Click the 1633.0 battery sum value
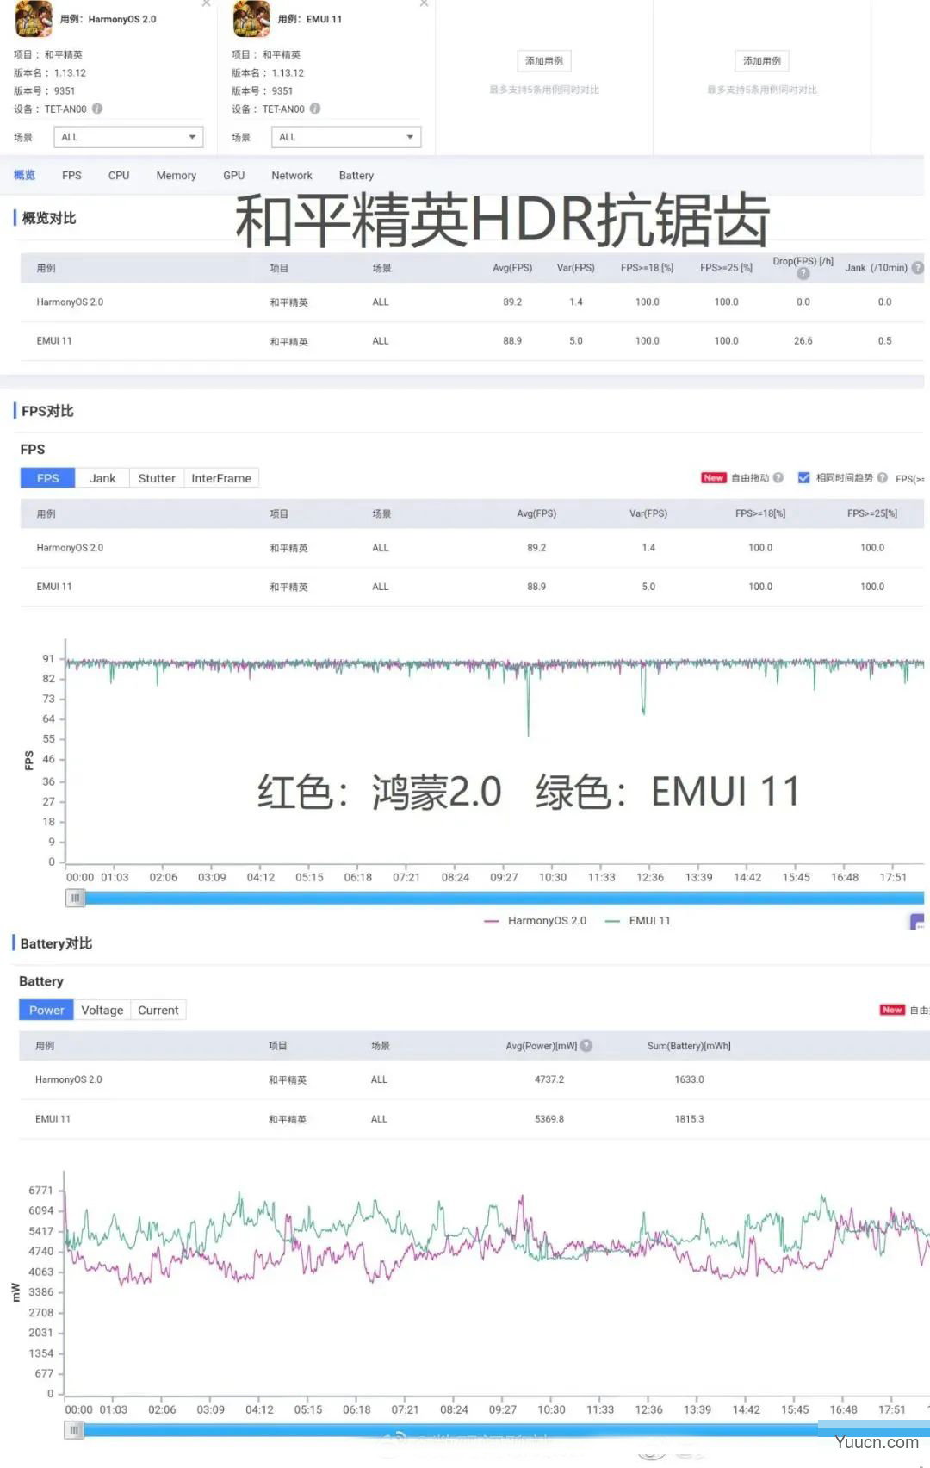 pos(689,1079)
